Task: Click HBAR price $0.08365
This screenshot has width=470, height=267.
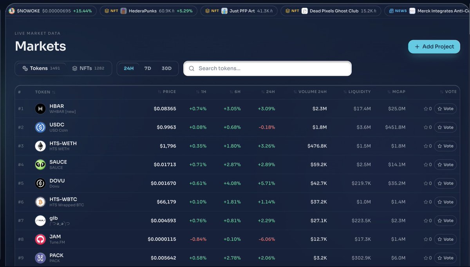Action: 165,109
